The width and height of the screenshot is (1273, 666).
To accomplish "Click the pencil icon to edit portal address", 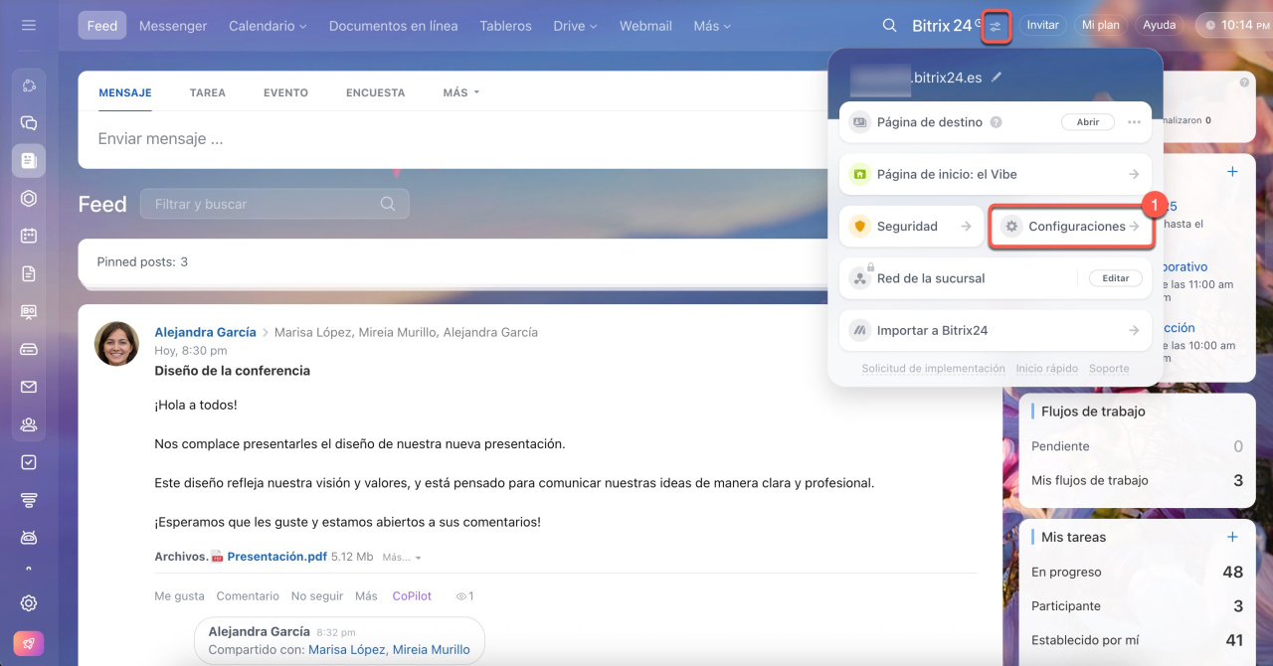I will pos(998,78).
